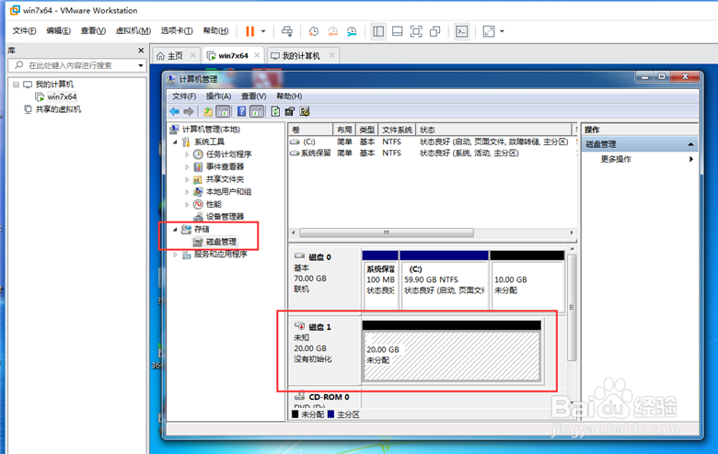Sort by 文件系统 column header
718x454 pixels.
(397, 130)
